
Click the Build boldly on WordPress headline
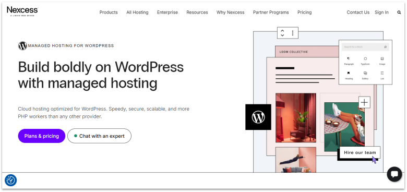101,75
